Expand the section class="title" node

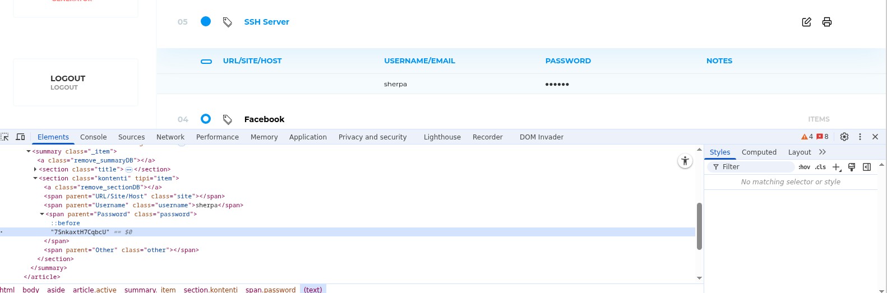[x=35, y=169]
